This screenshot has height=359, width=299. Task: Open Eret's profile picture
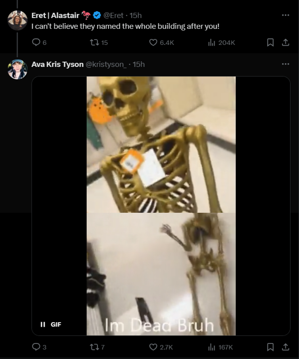(x=17, y=20)
